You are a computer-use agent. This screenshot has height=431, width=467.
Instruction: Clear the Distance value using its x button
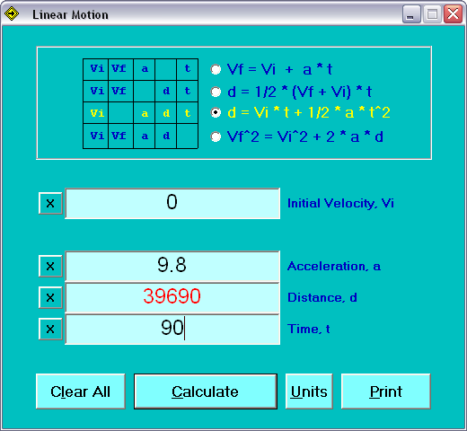pos(50,297)
